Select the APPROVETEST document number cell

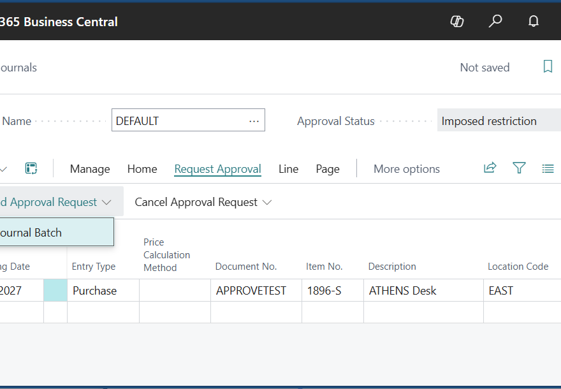251,291
